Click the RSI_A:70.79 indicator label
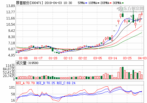 (x=25, y=83)
